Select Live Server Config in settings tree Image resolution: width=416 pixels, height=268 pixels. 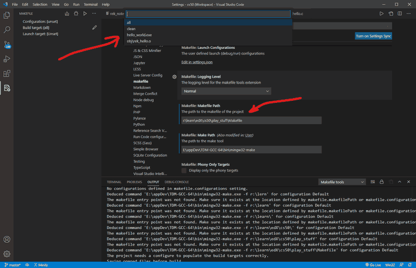point(148,75)
